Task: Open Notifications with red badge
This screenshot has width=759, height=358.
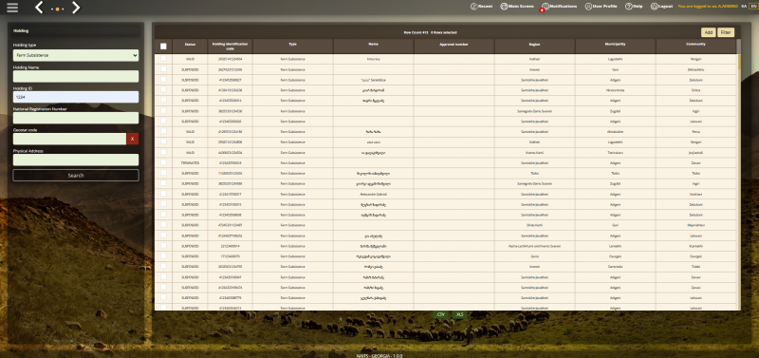Action: (559, 7)
